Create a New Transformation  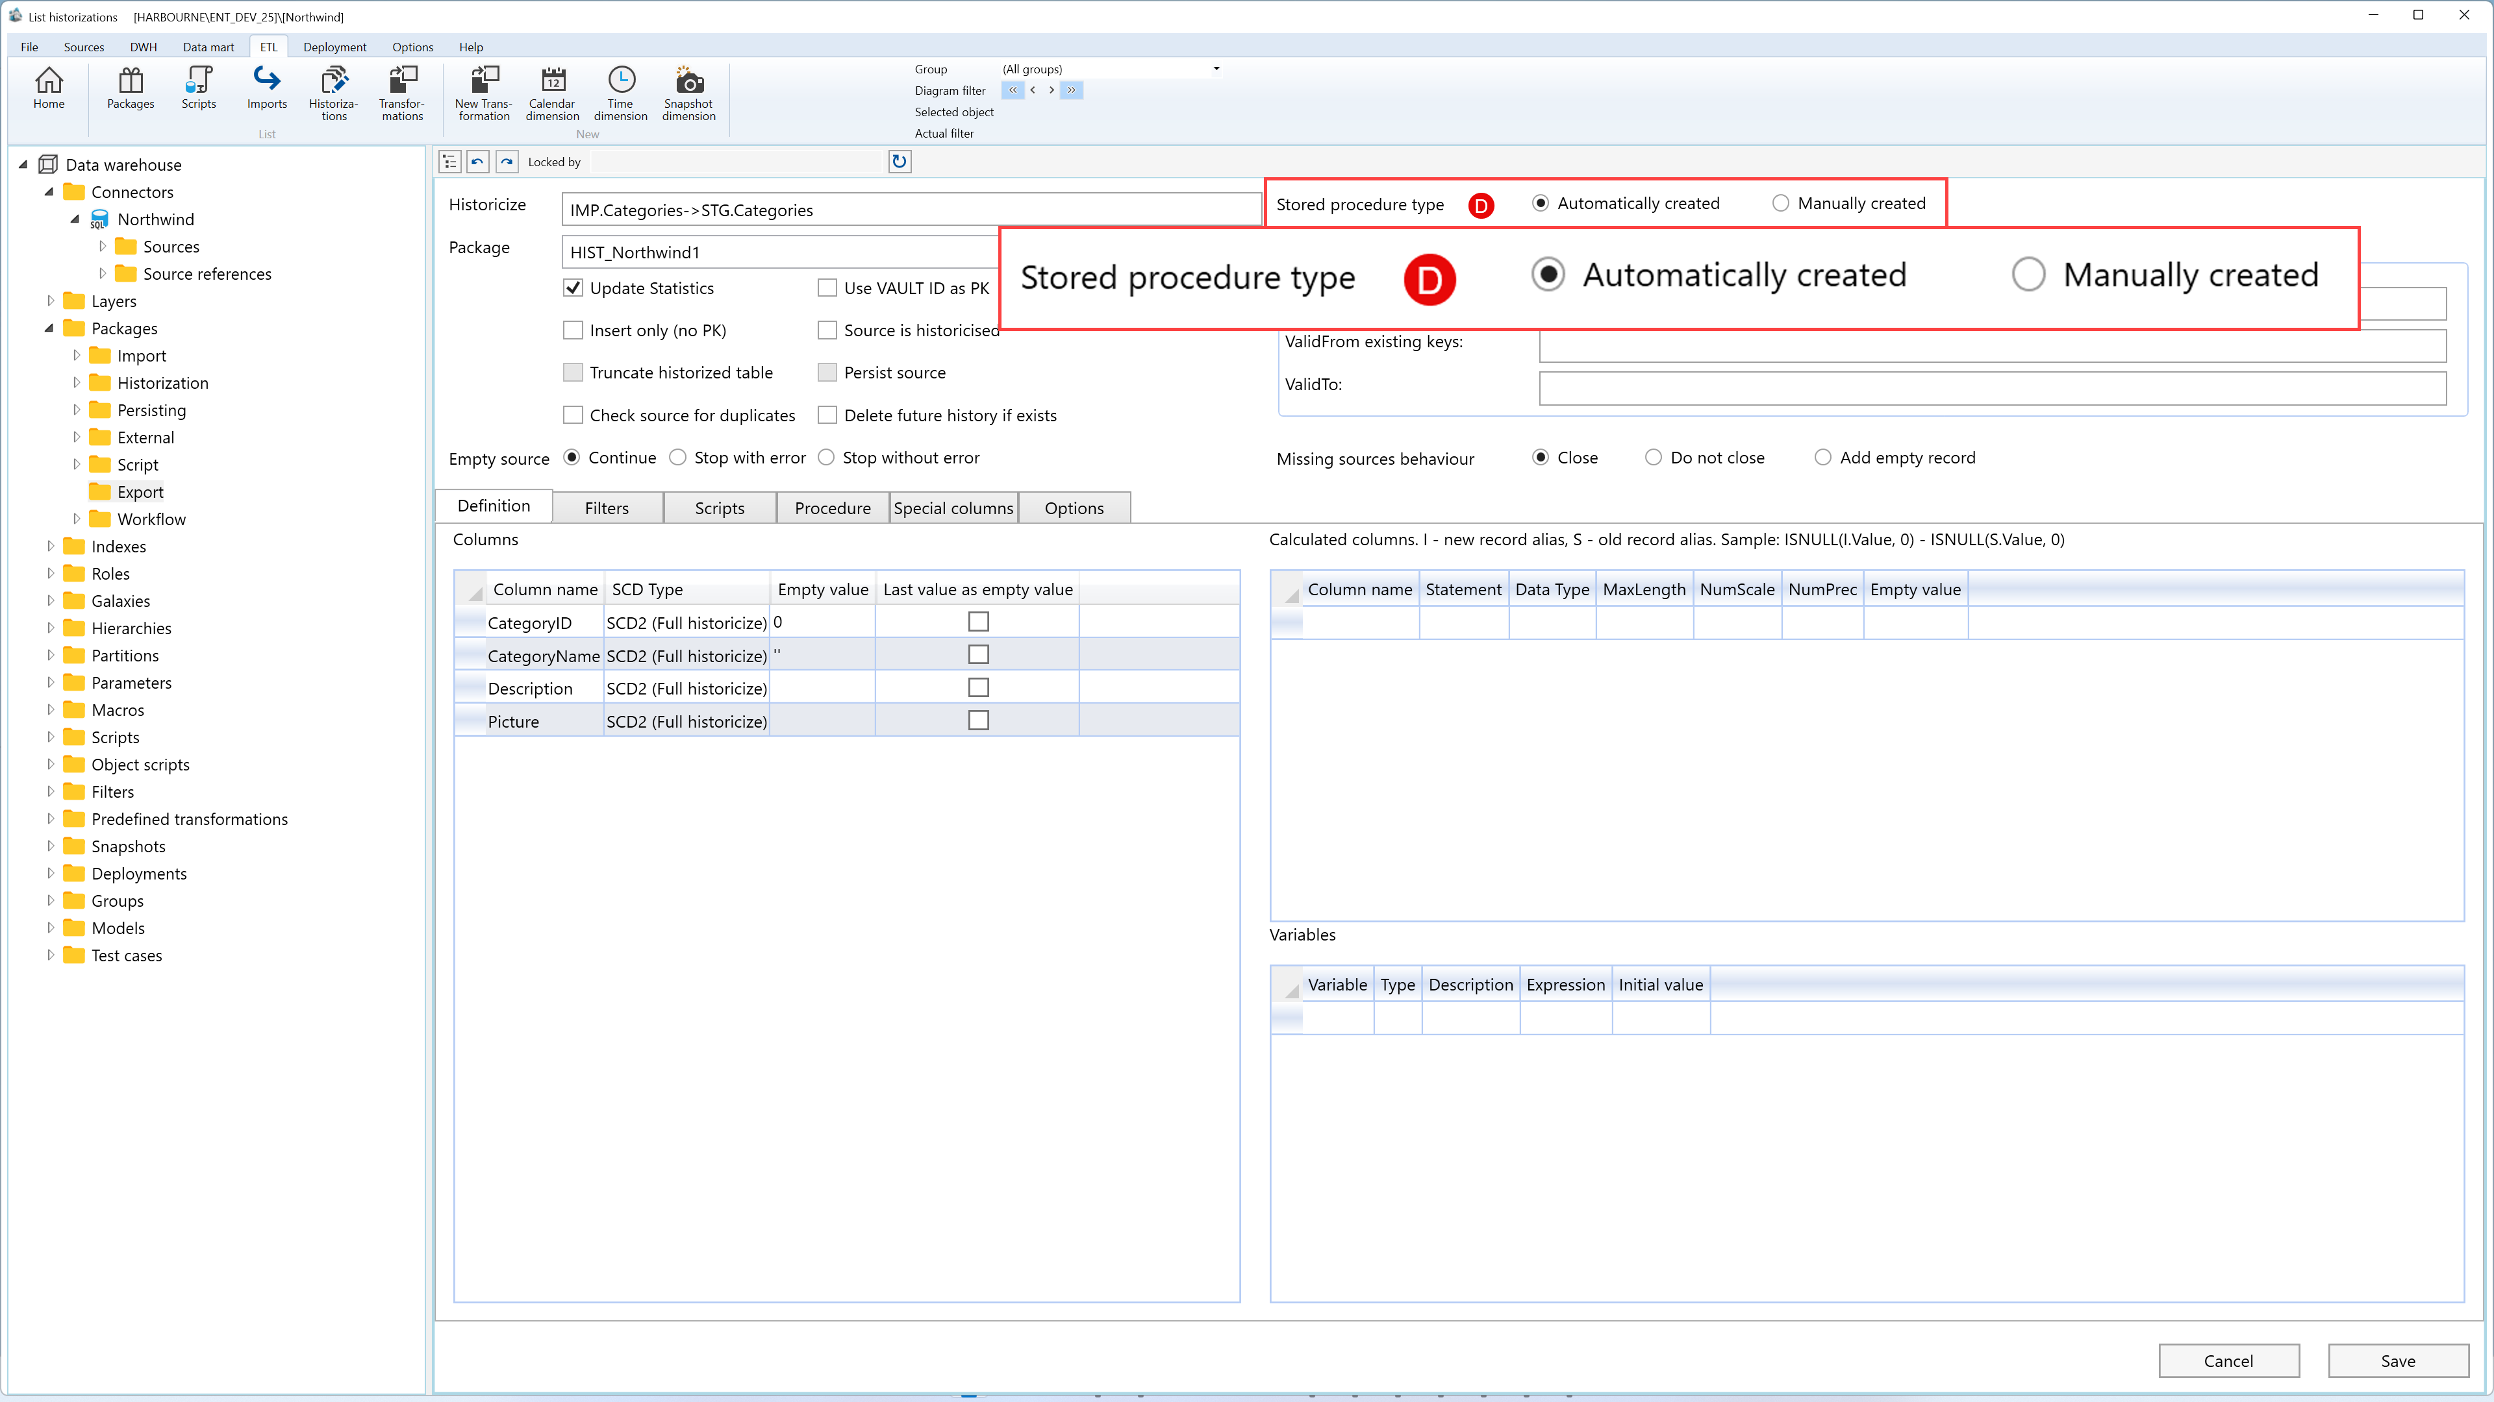click(x=484, y=94)
